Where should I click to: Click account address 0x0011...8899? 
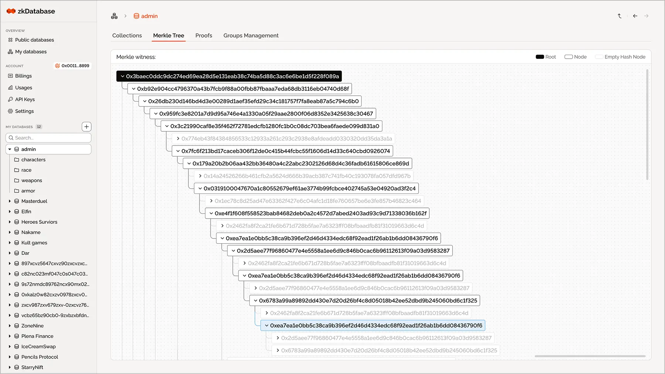(x=75, y=66)
